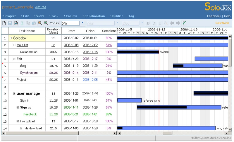The image size is (234, 142).
Task: Click the Gantt chart scroll down arrow
Action: (x=230, y=129)
